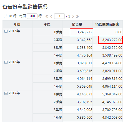Select the highlighted 3,243,272.00 prior-period cell
Viewport: 135px width, 122px height.
tap(111, 40)
